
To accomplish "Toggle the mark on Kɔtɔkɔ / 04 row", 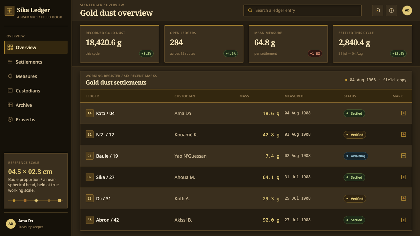I will [x=404, y=113].
